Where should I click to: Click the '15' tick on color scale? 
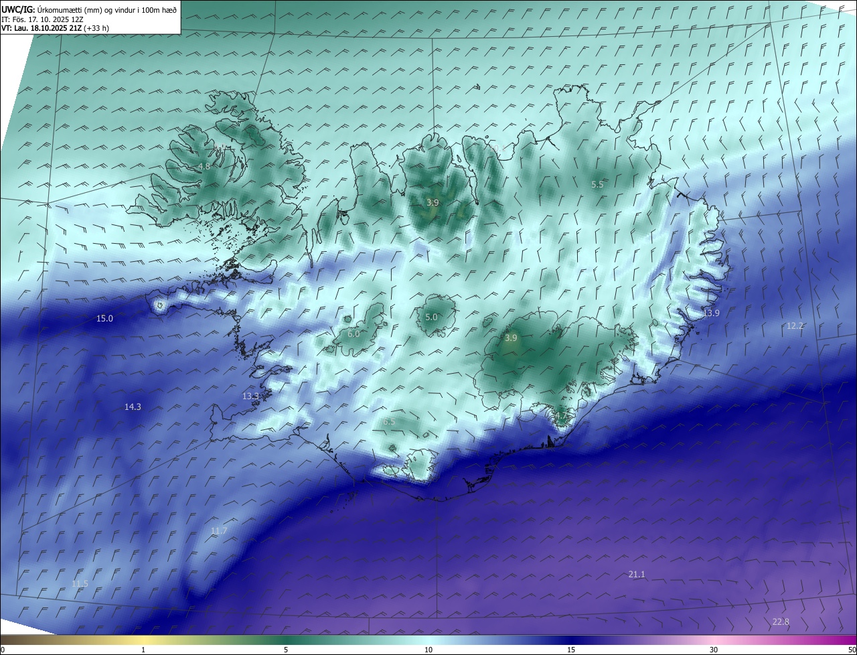point(571,650)
